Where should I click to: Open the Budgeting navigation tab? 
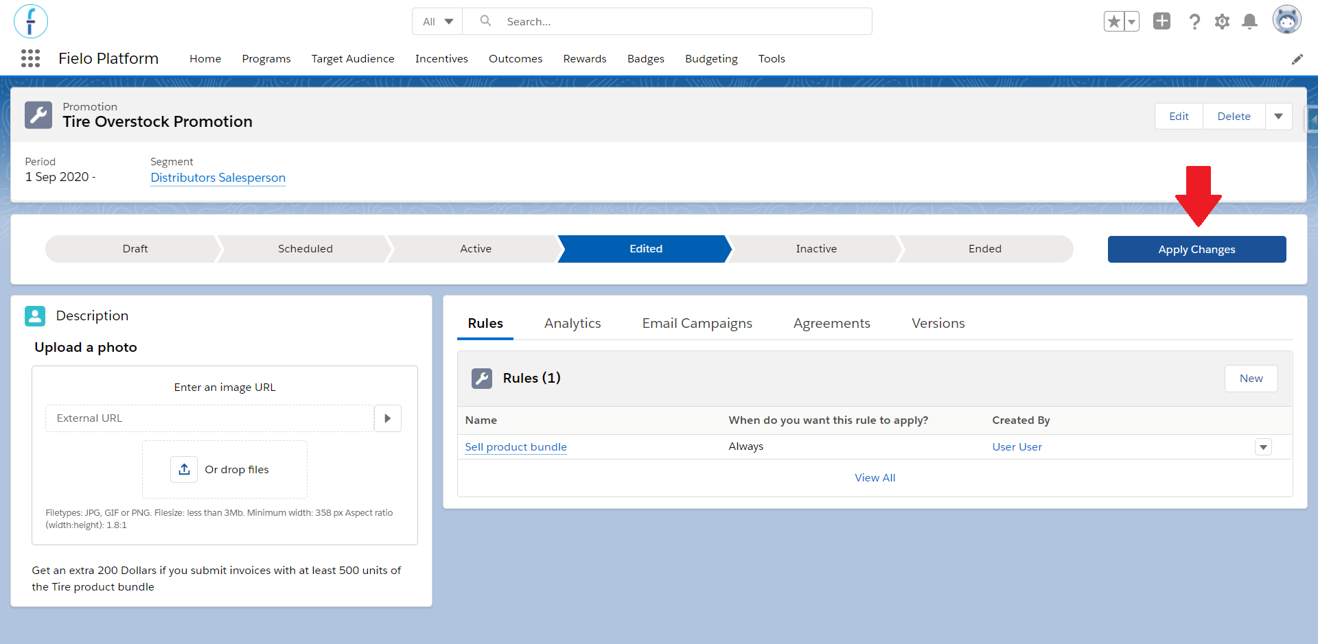[x=711, y=59]
